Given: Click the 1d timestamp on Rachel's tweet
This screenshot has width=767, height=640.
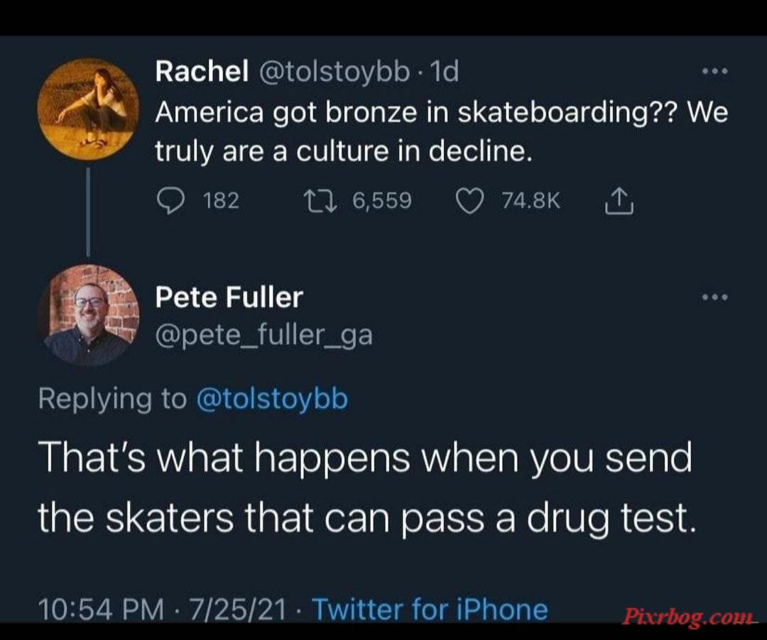Looking at the screenshot, I should point(444,72).
